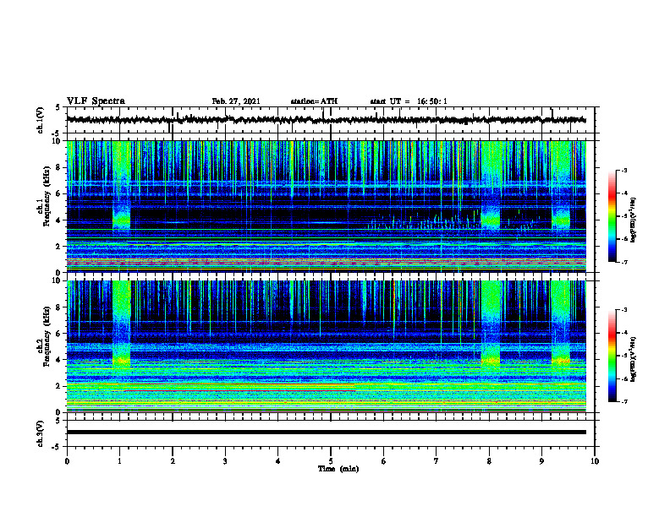Click the ch.2 noise burst near minute 1
This screenshot has width=670, height=517.
121,324
